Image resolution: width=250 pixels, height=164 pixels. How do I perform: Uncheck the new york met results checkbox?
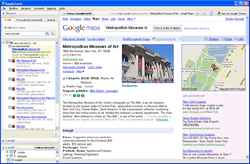(x=7, y=43)
